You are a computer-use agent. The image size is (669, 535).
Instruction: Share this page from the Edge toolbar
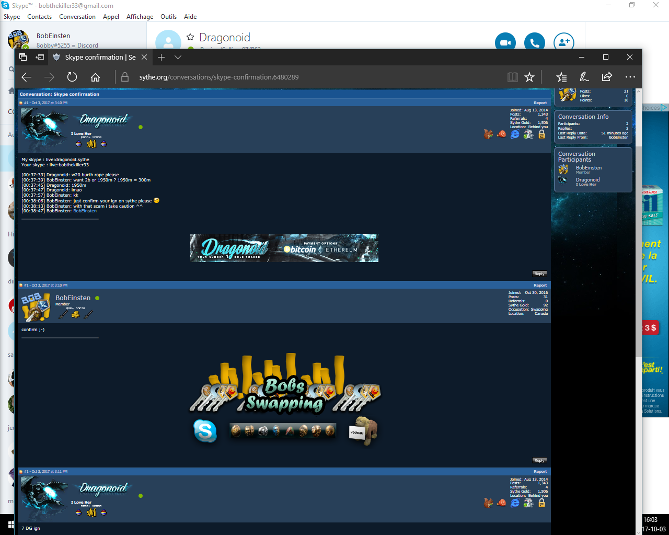[x=607, y=77]
